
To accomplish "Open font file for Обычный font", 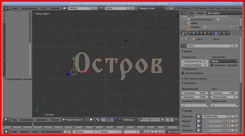I will (232, 116).
